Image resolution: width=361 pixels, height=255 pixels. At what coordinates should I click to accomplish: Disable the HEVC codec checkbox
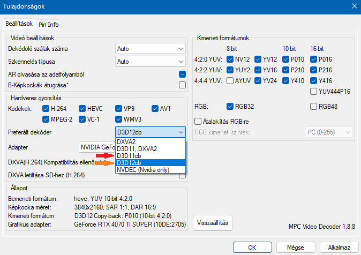pyautogui.click(x=82, y=109)
